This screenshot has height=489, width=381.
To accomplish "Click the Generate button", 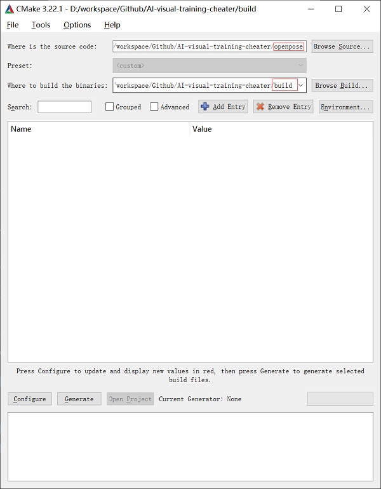I will tap(79, 399).
